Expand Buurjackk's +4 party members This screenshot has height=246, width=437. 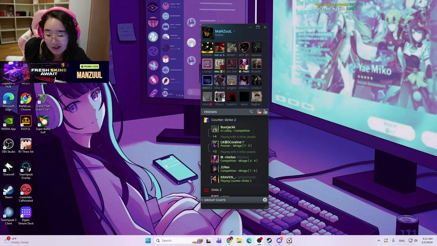point(214,137)
